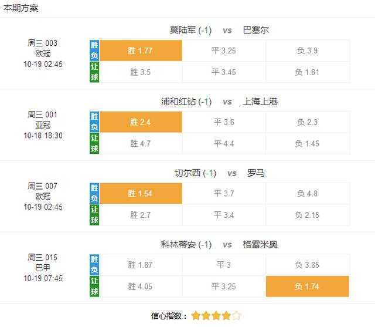Click the blue 胜负 badge for 浦和红钻 match
This screenshot has width=375, height=327.
click(x=94, y=122)
